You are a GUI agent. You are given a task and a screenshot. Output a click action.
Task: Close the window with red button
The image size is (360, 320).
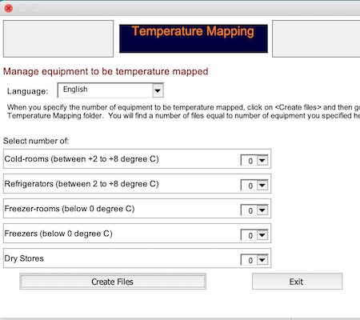9,8
